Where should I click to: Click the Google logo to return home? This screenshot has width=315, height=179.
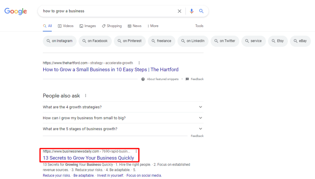16,11
